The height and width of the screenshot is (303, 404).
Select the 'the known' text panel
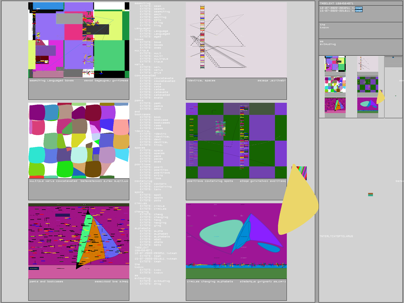pyautogui.click(x=360, y=30)
